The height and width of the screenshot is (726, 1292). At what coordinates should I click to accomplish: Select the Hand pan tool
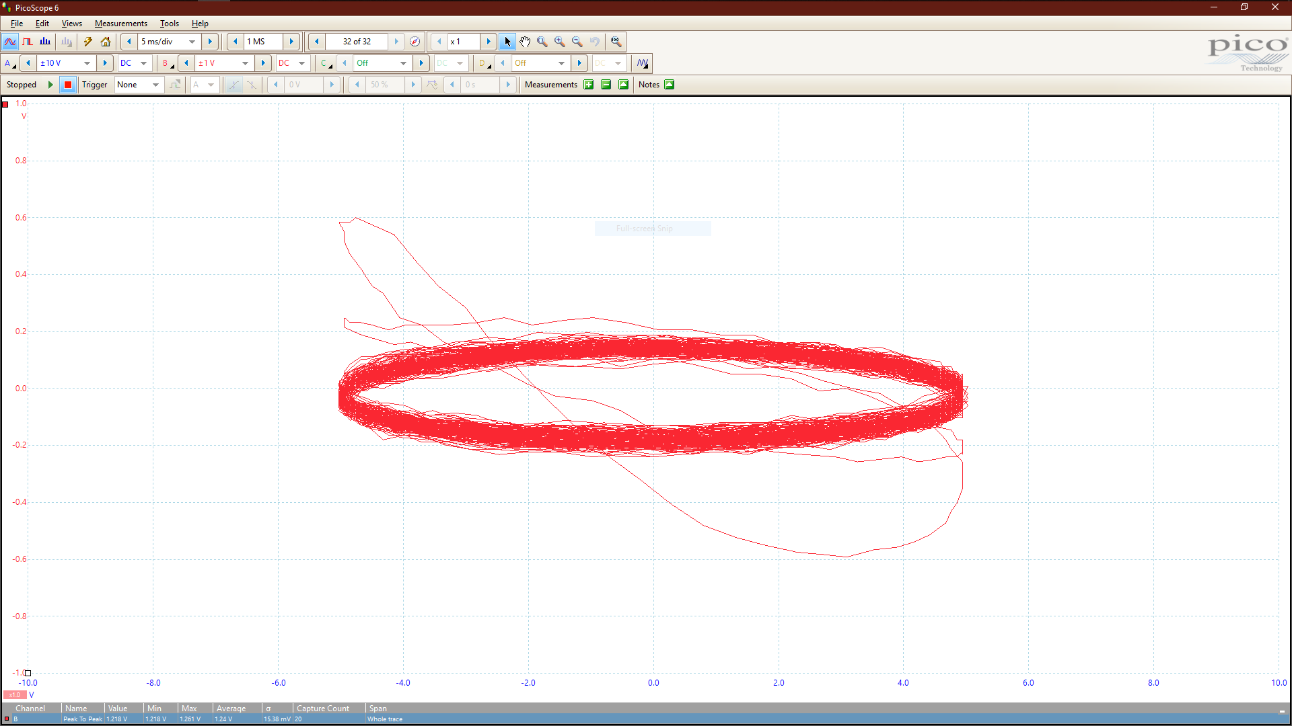[x=525, y=42]
